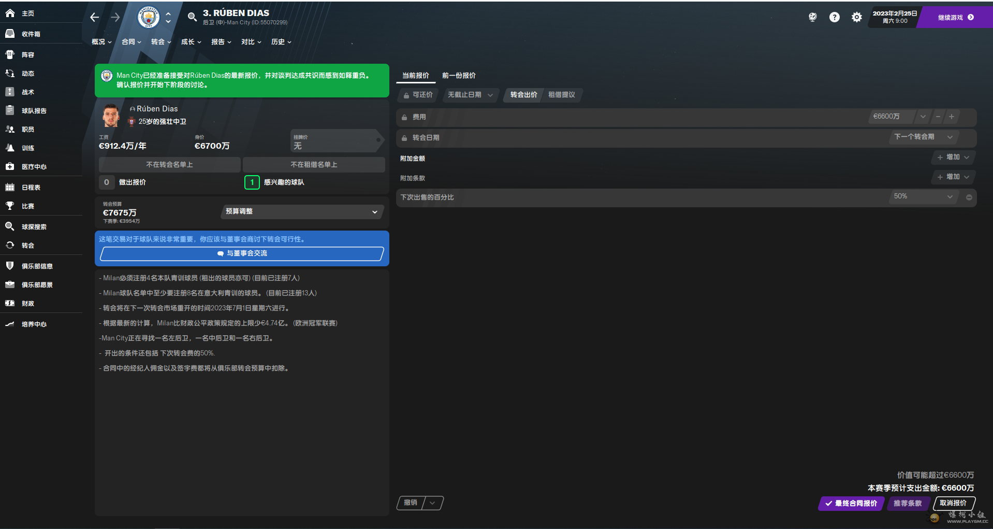This screenshot has height=529, width=993.
Task: Increase the fee with plus stepper
Action: tap(952, 117)
